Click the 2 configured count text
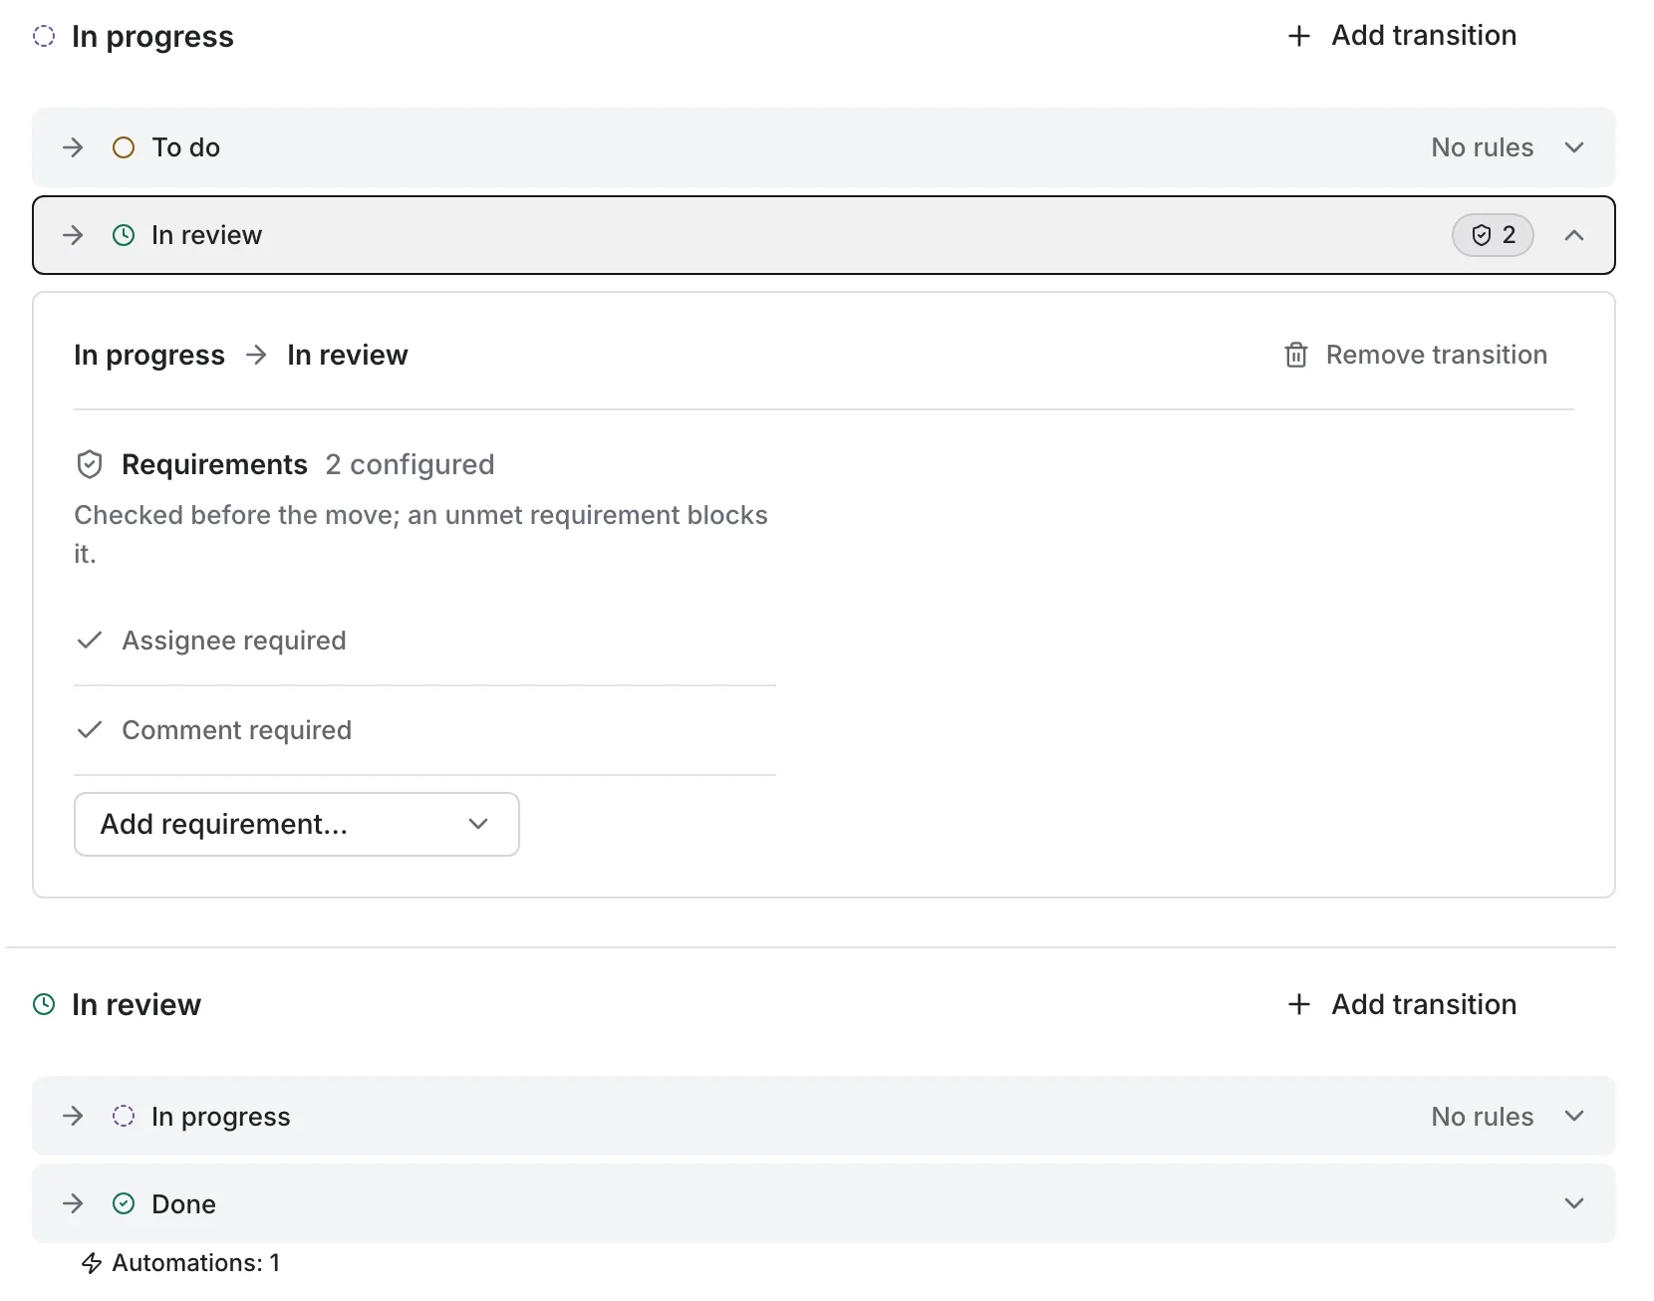 411,464
